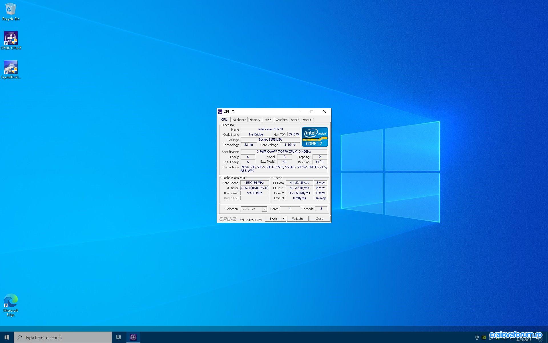The width and height of the screenshot is (548, 343).
Task: Click the version text 'Ver. 2.09.0.x64'
Action: coord(251,220)
